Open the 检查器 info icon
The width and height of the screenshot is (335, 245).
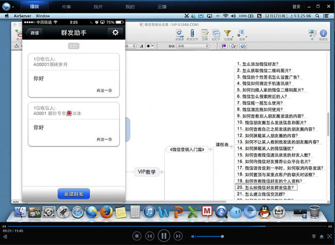click(323, 35)
